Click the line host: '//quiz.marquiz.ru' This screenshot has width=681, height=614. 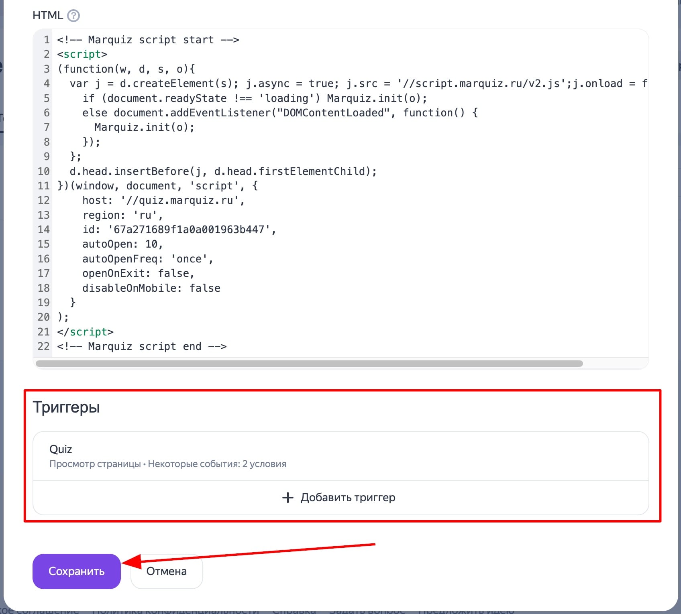pyautogui.click(x=163, y=200)
